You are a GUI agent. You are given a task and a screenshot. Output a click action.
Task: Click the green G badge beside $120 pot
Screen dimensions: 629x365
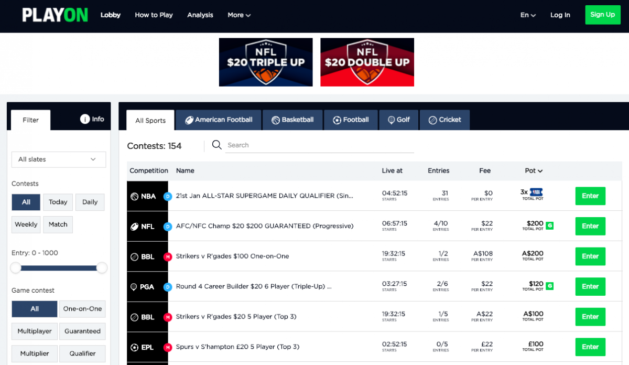(x=549, y=286)
